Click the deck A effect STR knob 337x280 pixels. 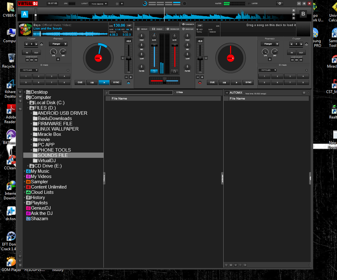click(53, 52)
